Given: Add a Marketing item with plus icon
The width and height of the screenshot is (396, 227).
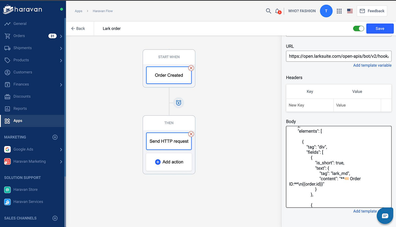Looking at the screenshot, I should point(55,137).
